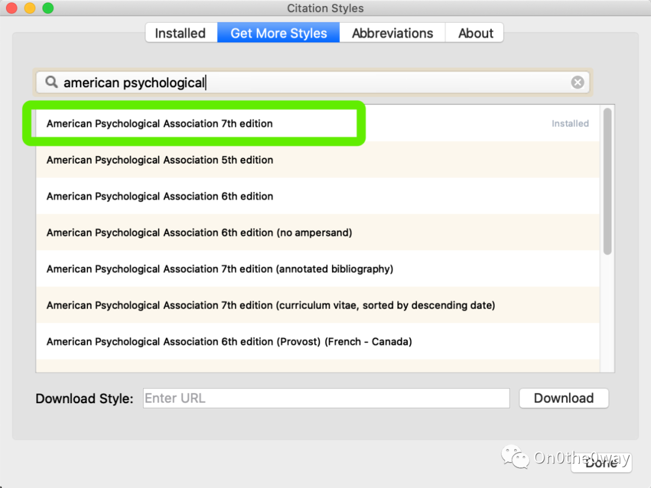Screen dimensions: 651x488
Task: Click into the american psychological search box
Action: (313, 82)
